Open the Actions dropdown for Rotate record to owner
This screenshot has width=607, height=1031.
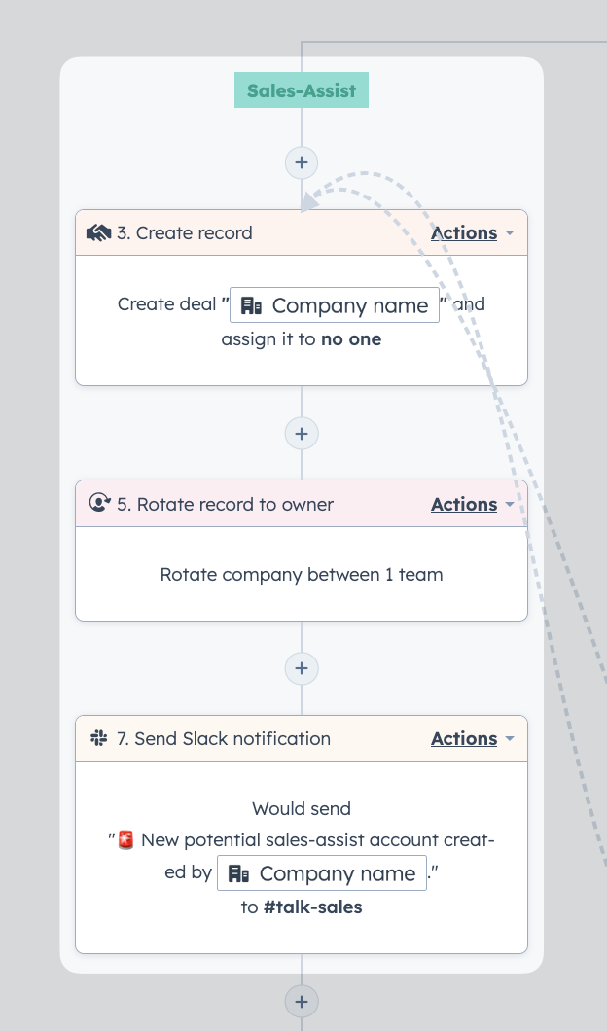472,504
